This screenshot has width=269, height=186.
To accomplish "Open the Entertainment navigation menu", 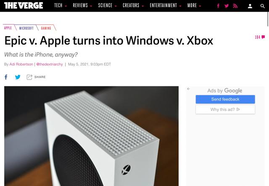I will [x=165, y=5].
